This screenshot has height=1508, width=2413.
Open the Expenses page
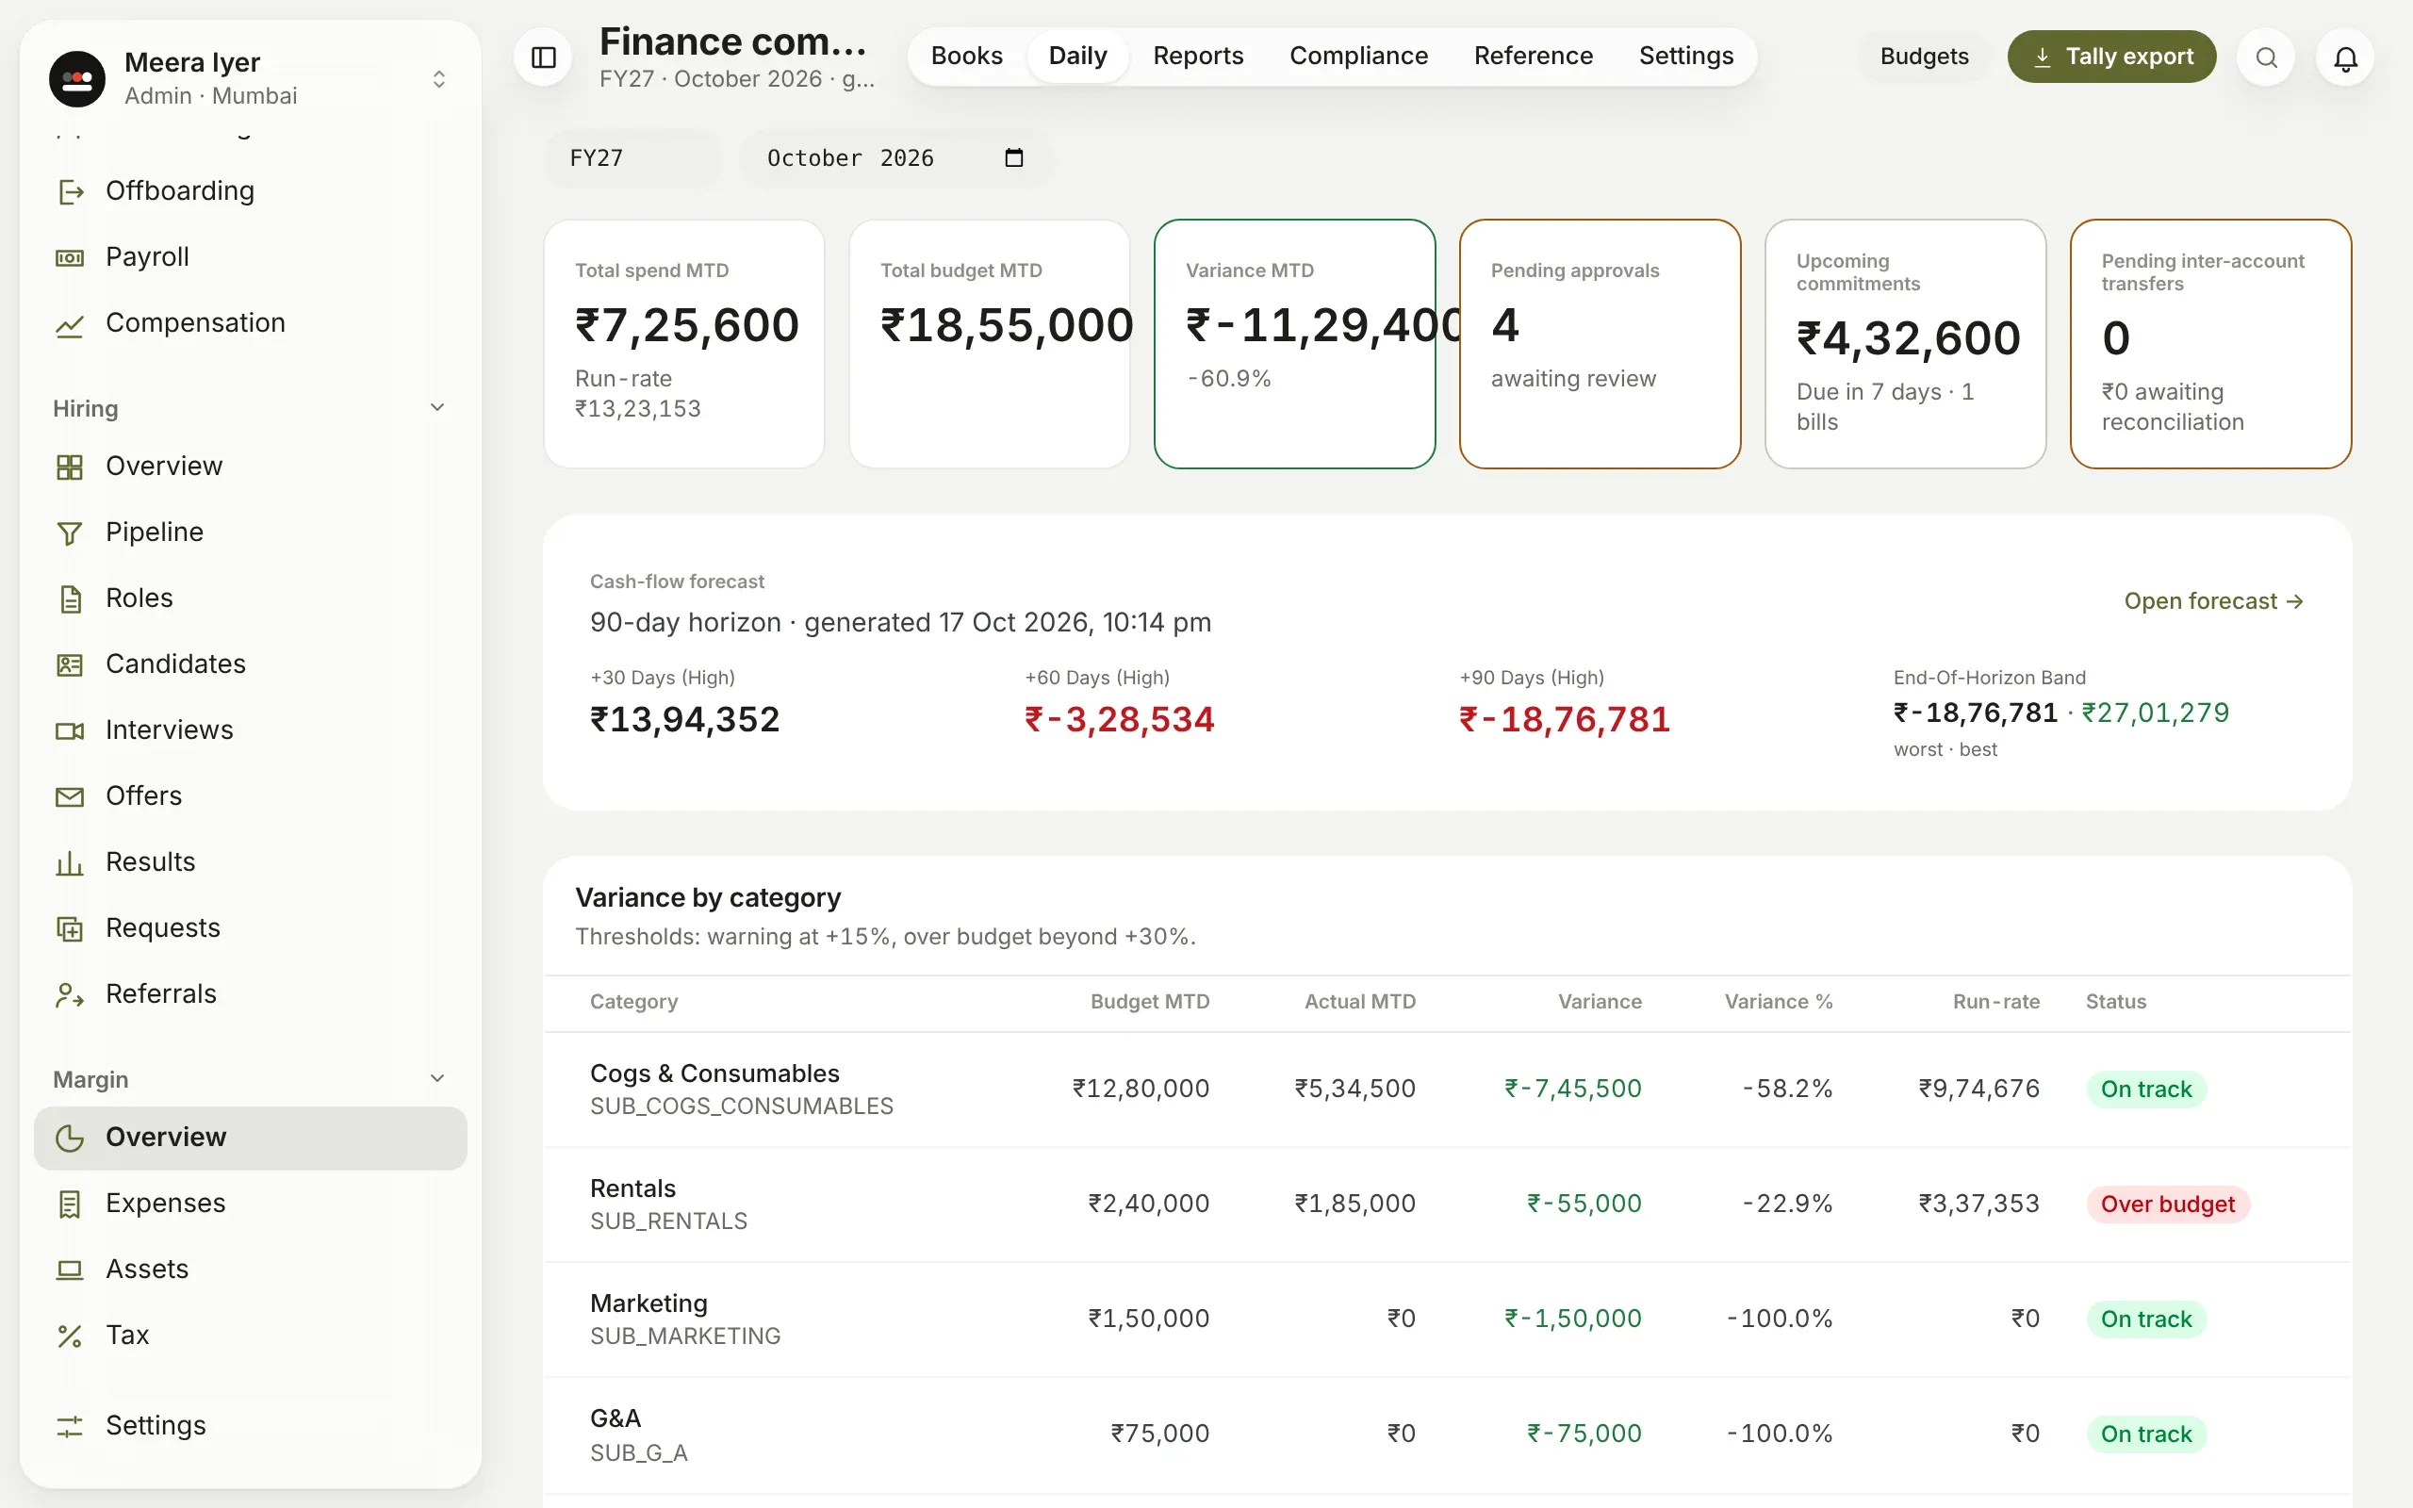(251, 1204)
